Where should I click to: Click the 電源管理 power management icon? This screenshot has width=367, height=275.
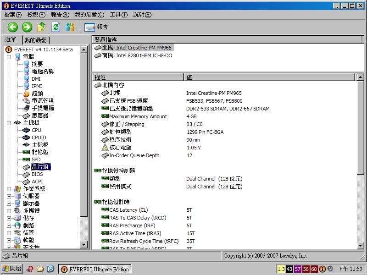point(26,101)
